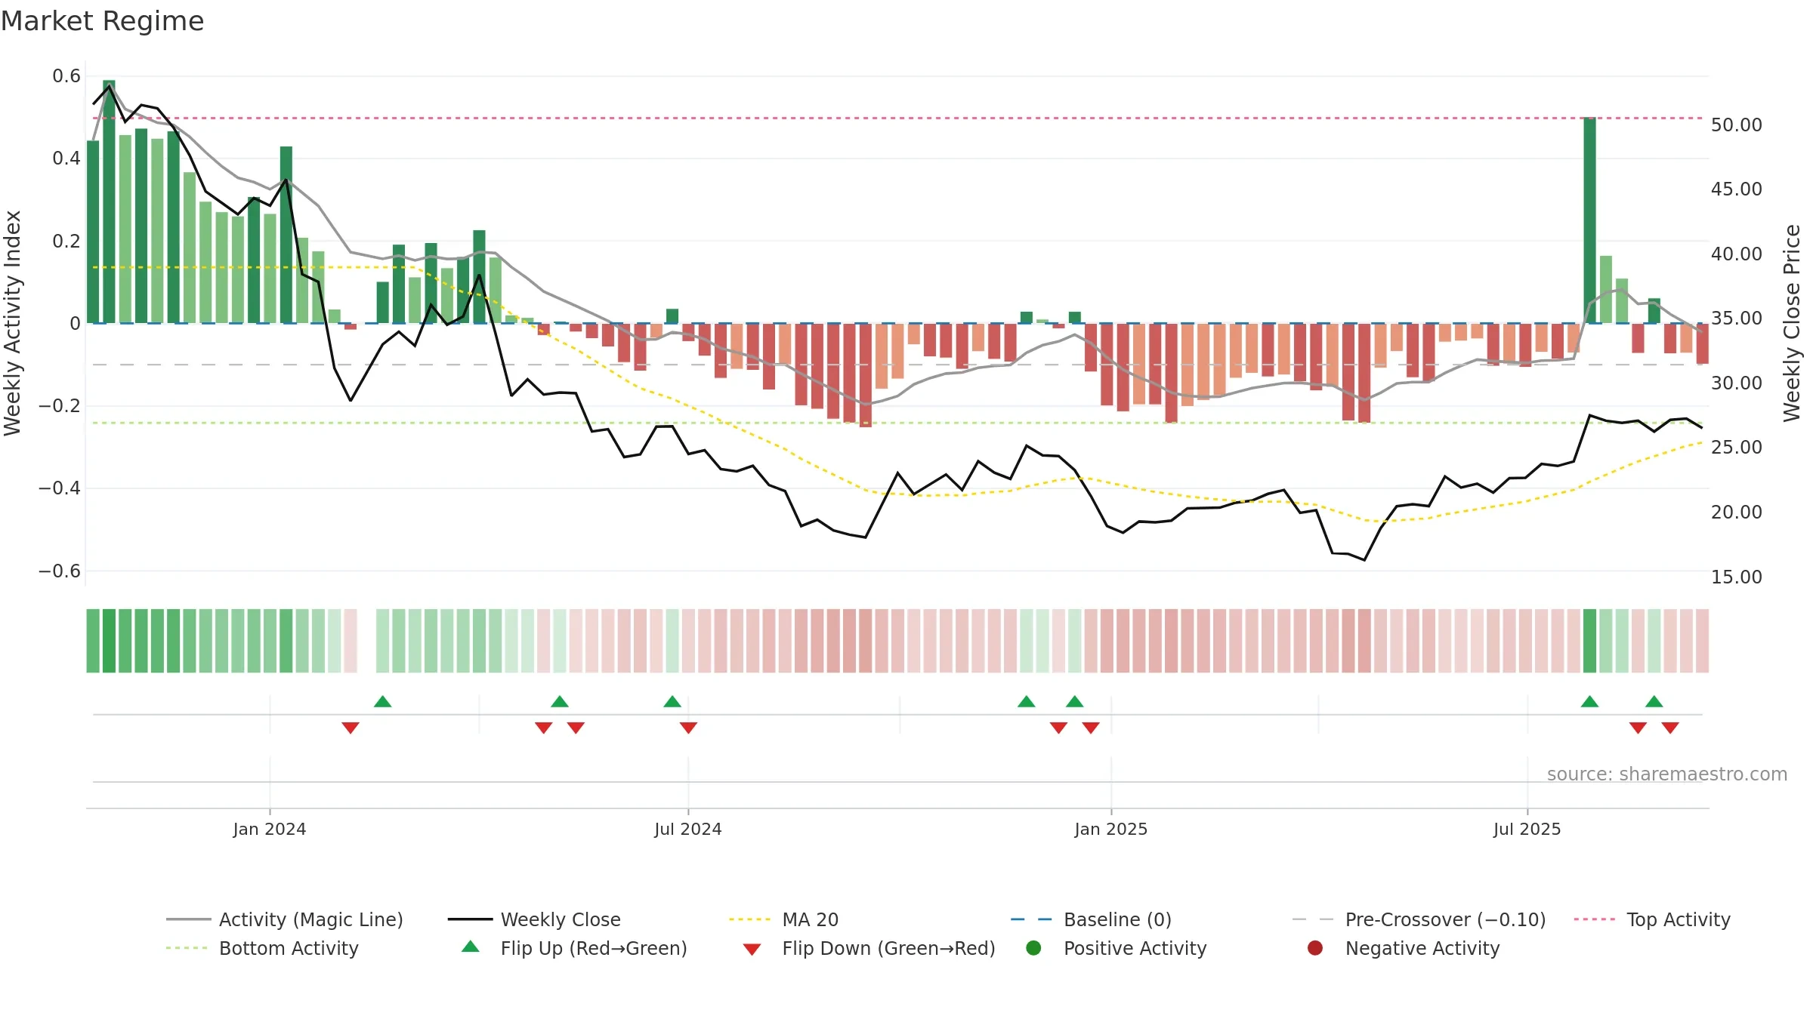Click the tall green activity bar after Jul 2025
The image size is (1813, 1019).
coord(1589,220)
